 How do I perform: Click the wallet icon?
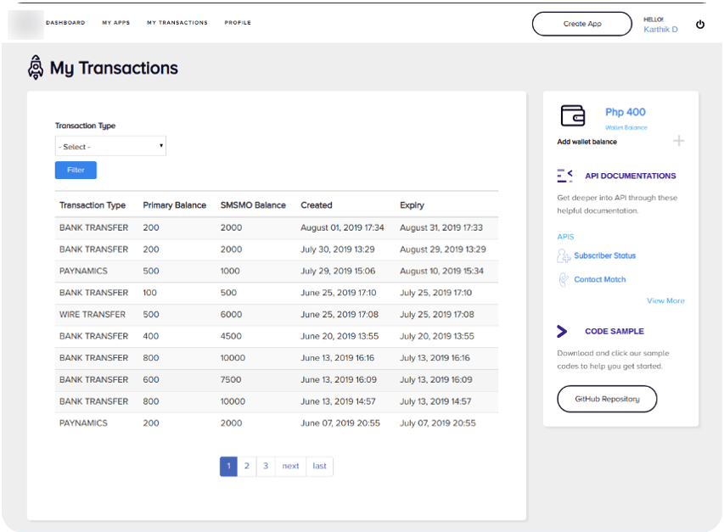point(573,115)
